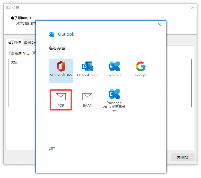Screen dimensions: 201x178
Task: Pick the Exchange account icon
Action: (x=114, y=69)
